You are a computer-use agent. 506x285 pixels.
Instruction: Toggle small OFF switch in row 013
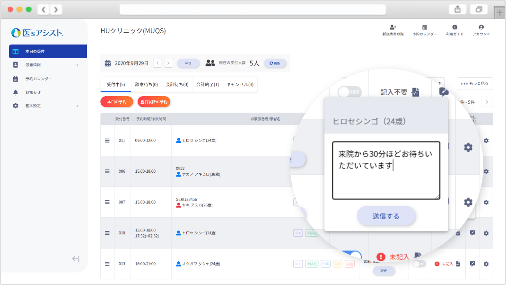[x=419, y=264]
